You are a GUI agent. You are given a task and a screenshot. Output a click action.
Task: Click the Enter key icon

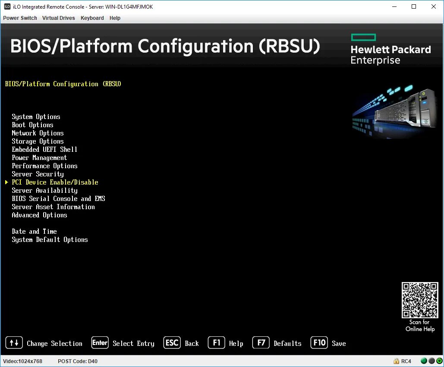[x=100, y=343]
